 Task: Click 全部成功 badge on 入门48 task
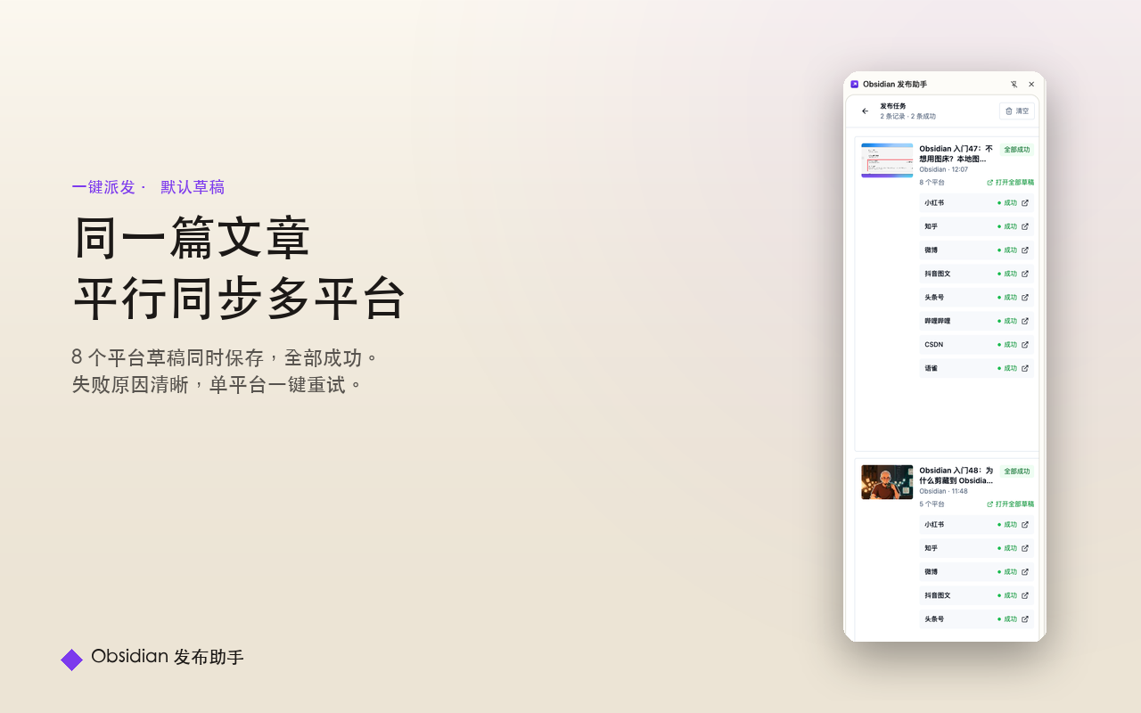pos(1016,471)
